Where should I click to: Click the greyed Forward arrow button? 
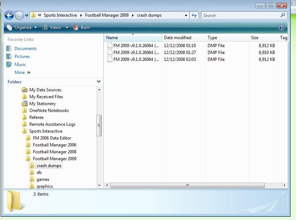(19, 15)
